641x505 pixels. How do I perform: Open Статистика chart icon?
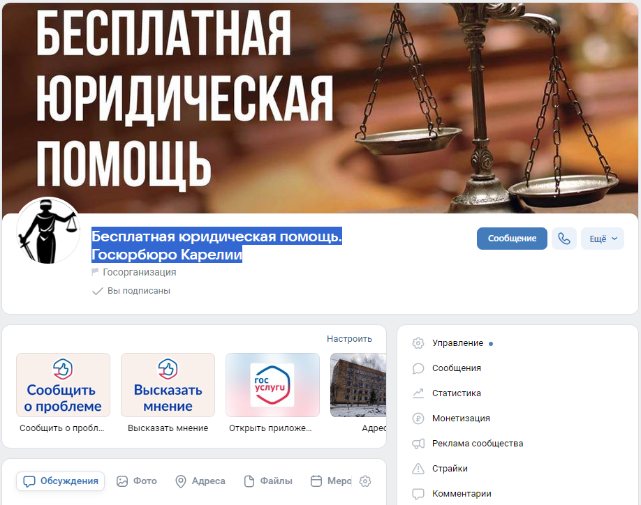point(418,393)
